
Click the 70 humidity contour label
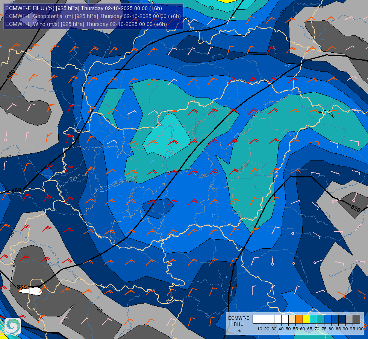[211, 8]
